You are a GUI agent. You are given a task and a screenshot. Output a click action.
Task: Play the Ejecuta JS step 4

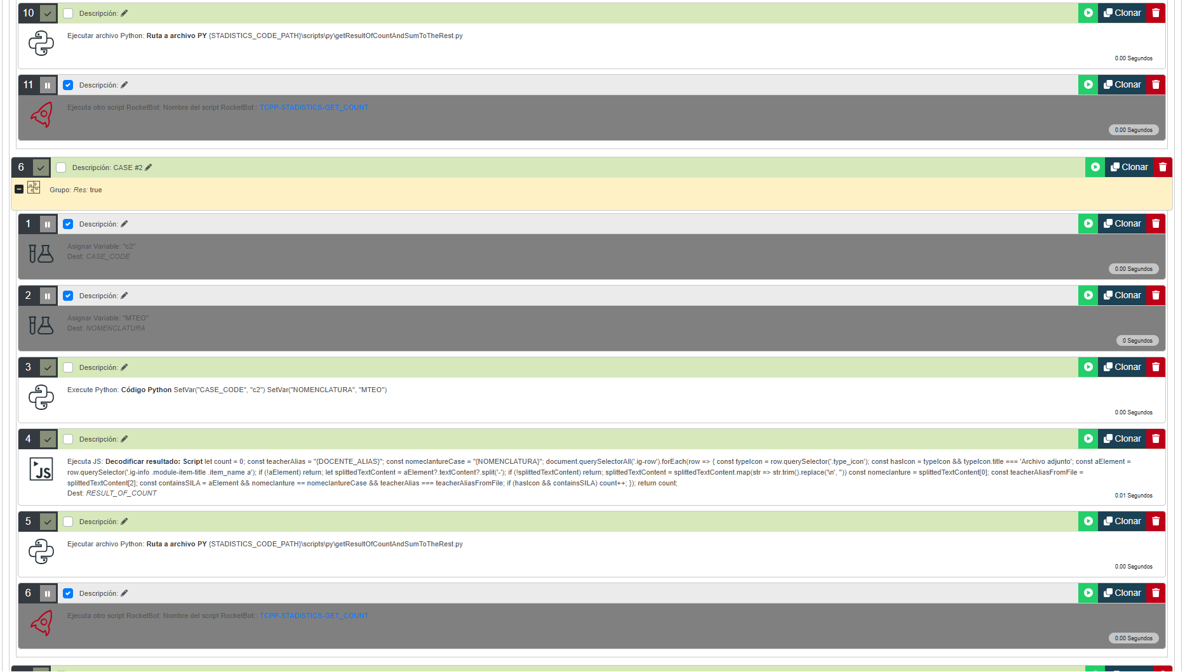[x=1088, y=439]
